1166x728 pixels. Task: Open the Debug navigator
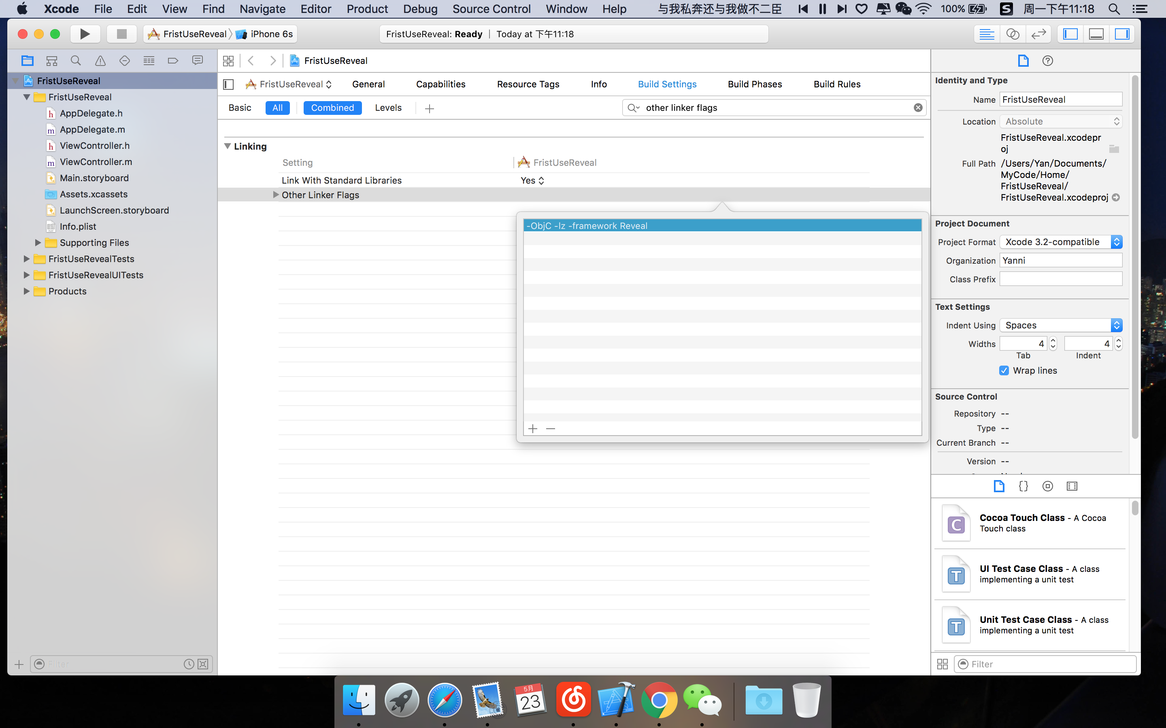pyautogui.click(x=149, y=61)
